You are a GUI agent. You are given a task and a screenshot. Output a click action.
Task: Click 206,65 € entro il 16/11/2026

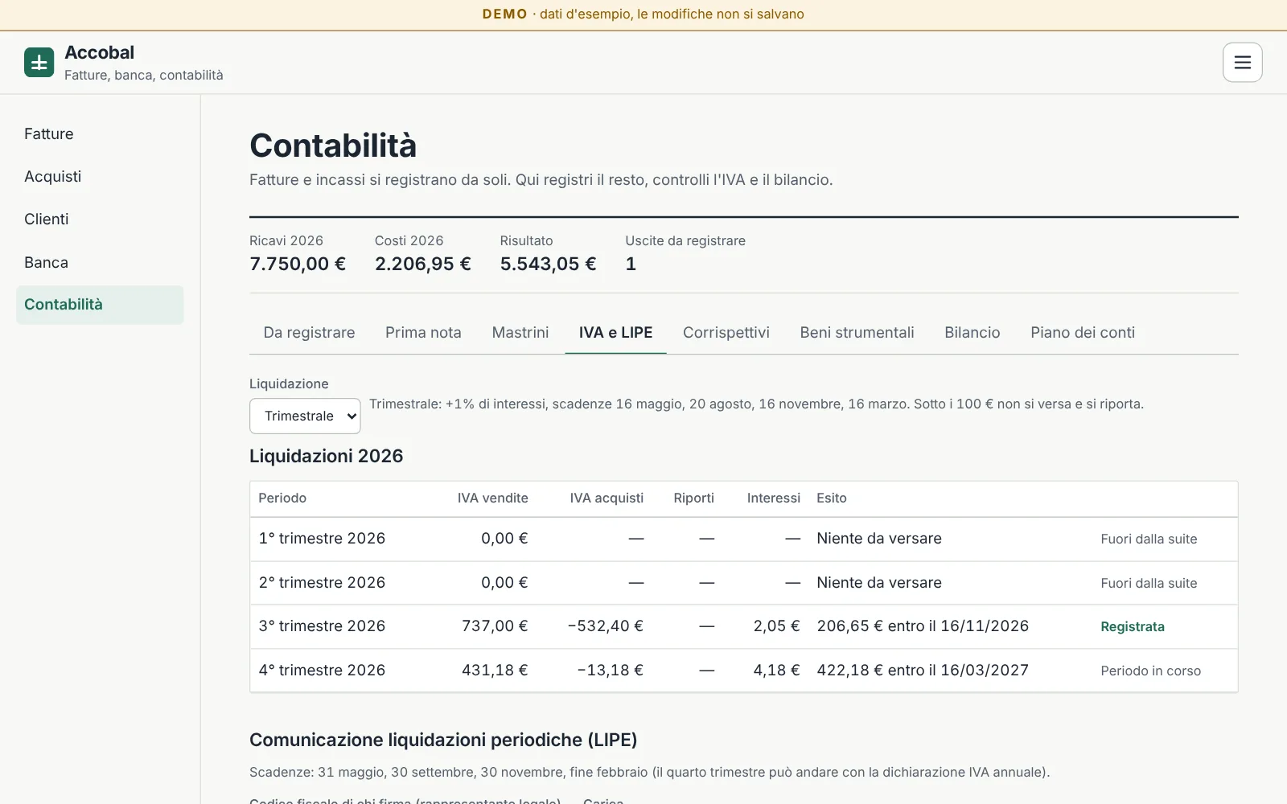[923, 626]
